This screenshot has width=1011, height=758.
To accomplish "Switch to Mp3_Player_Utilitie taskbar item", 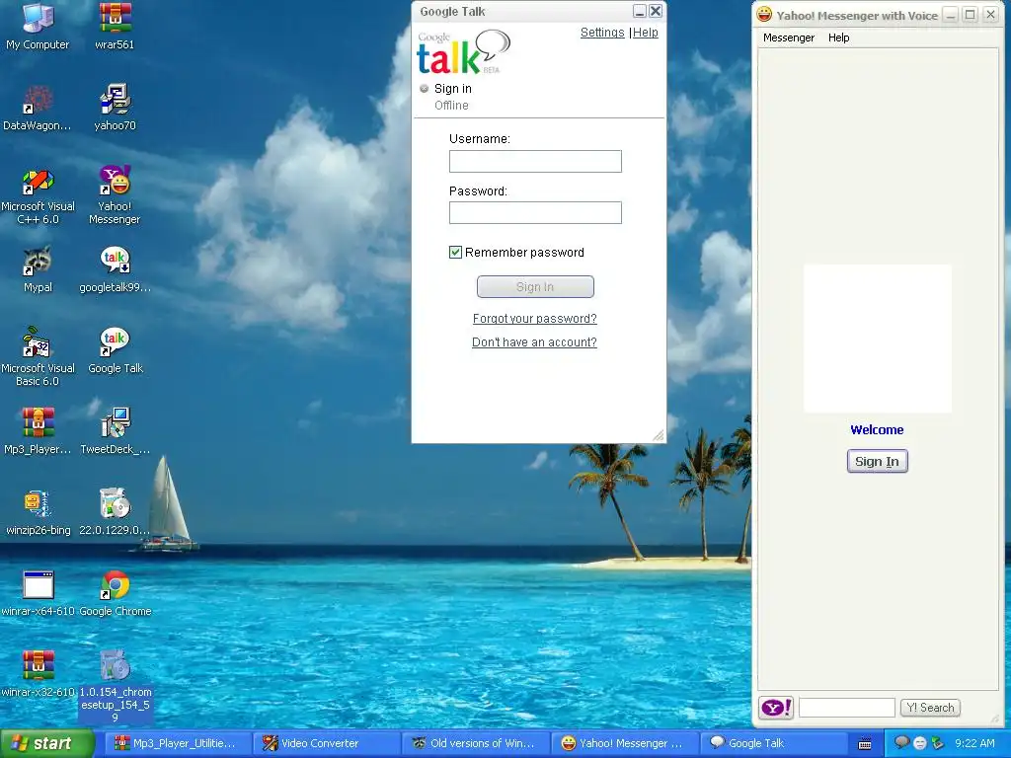I will tap(176, 743).
